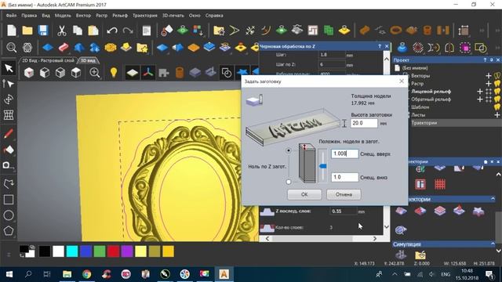This screenshot has height=282, width=502.
Task: Click the 3D view Zoom In magnifier
Action: pos(94,73)
